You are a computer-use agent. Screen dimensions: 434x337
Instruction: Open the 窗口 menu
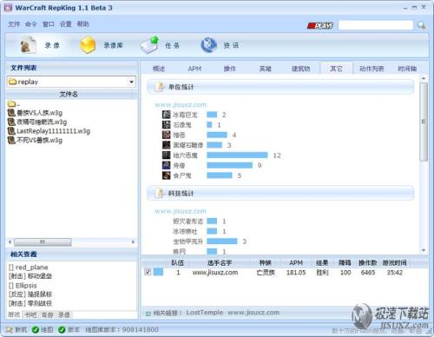click(49, 24)
